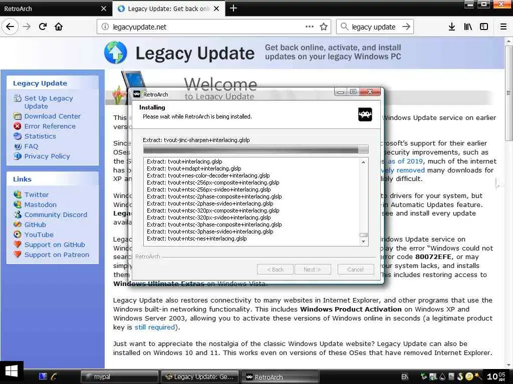
Task: Click the RetroArch taskbar button
Action: click(280, 377)
